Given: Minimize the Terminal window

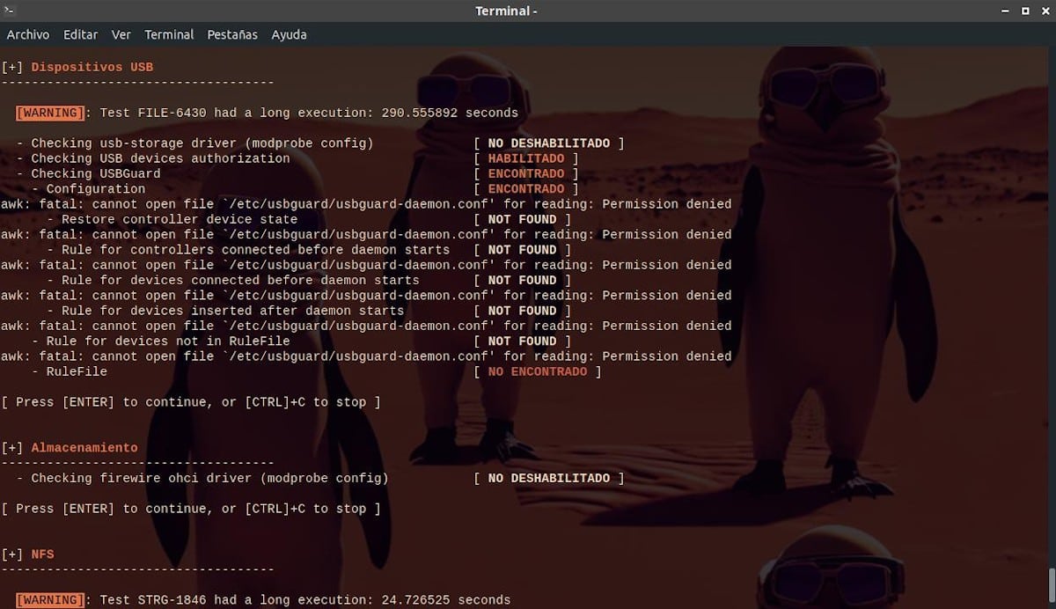Looking at the screenshot, I should click(x=1005, y=11).
